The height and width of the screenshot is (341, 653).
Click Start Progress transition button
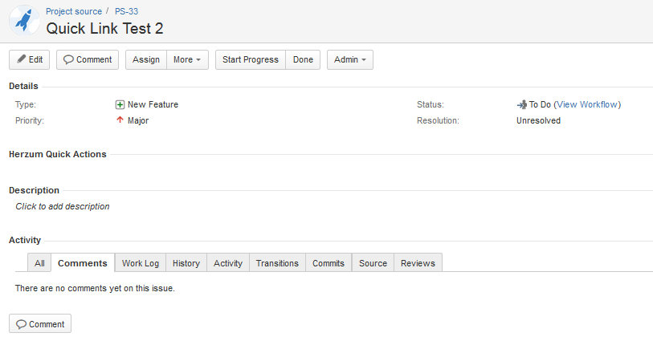tap(250, 60)
